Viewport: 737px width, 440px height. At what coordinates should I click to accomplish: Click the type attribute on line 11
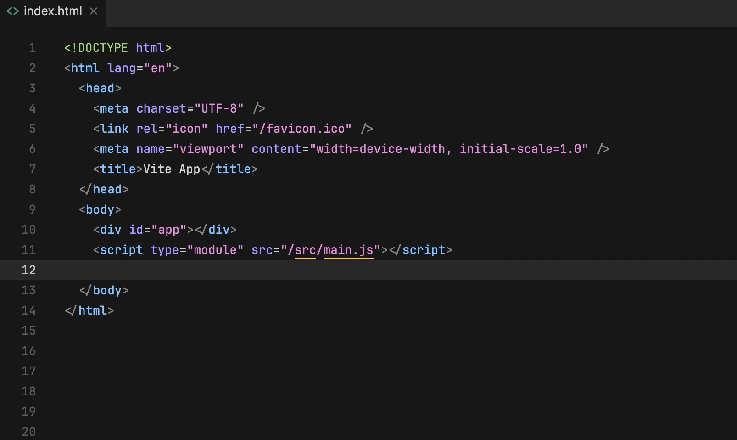165,250
